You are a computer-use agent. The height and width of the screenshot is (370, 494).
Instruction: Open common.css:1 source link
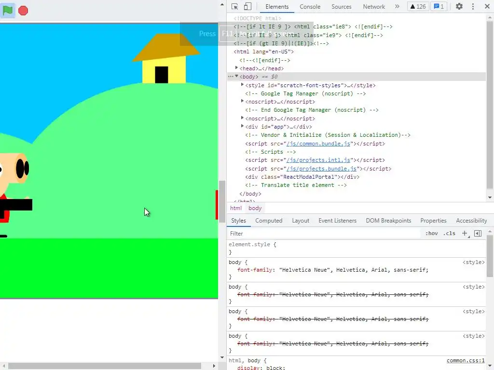(x=466, y=360)
